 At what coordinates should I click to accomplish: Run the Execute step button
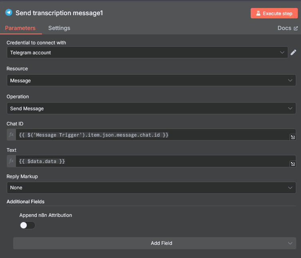pos(274,13)
